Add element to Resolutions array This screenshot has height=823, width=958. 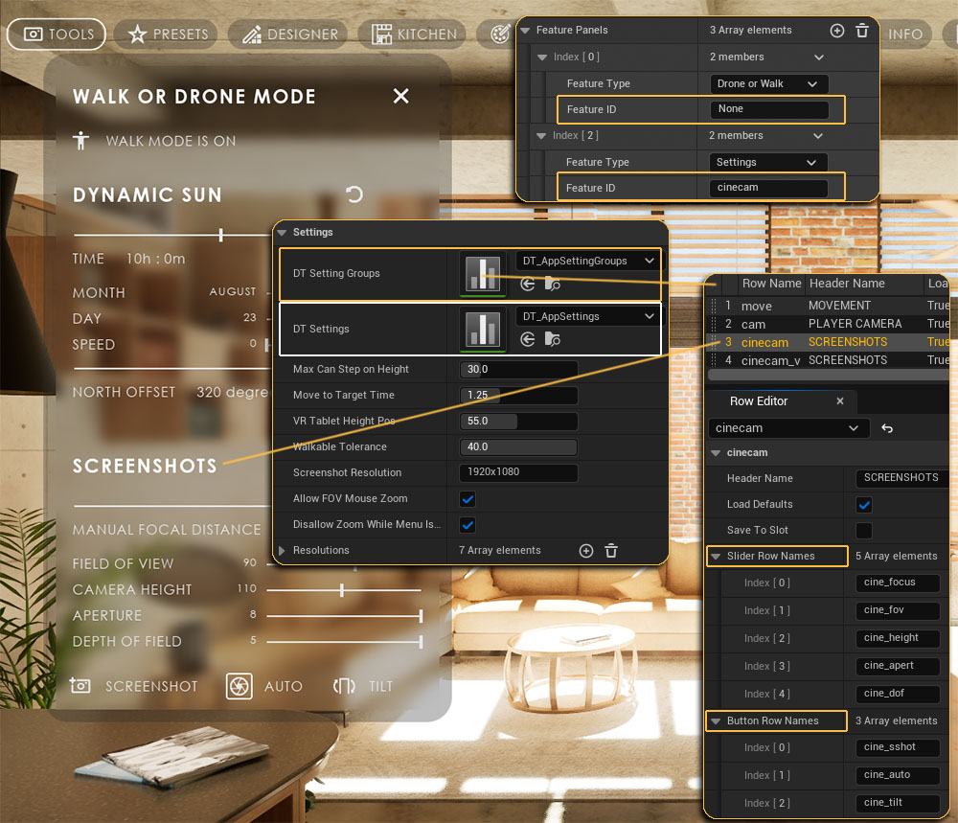click(x=586, y=551)
